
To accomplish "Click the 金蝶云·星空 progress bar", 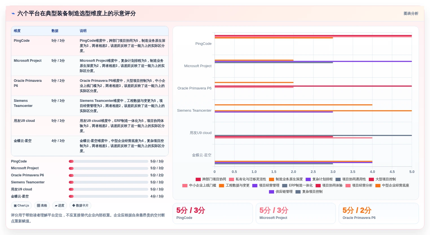I will (x=109, y=196).
